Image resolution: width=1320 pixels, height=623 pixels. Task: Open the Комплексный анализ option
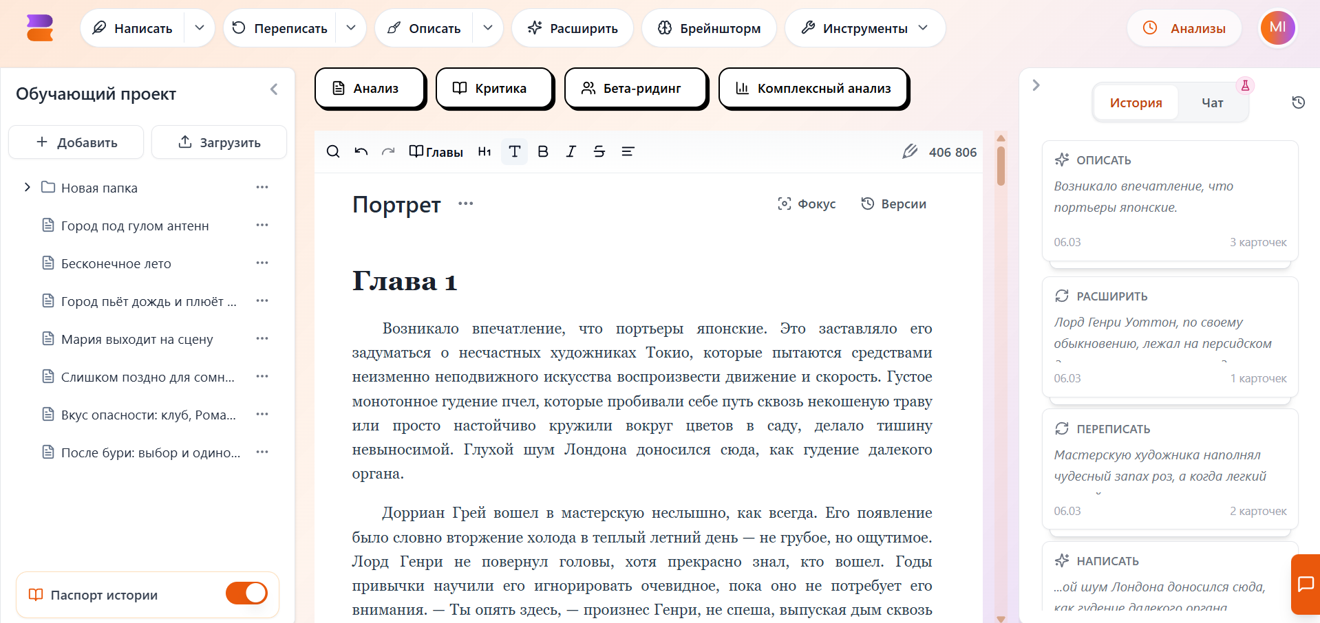(813, 88)
